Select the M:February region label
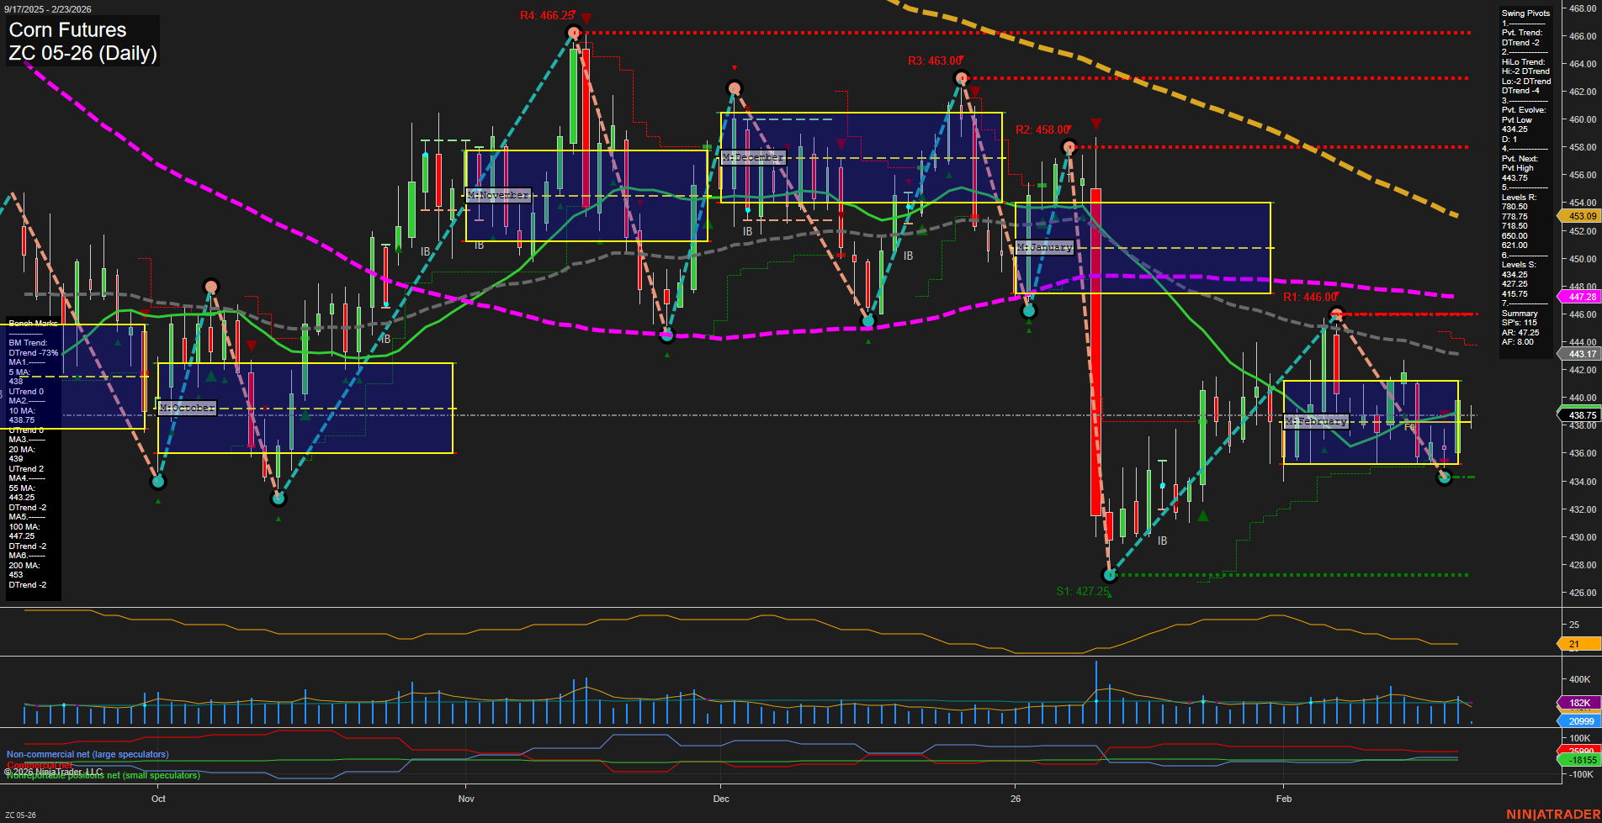1602x823 pixels. [1315, 421]
